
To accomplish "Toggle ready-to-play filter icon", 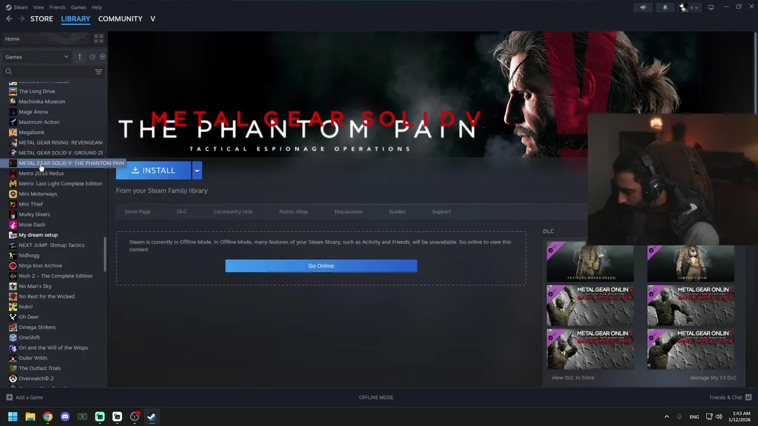I will tap(102, 57).
